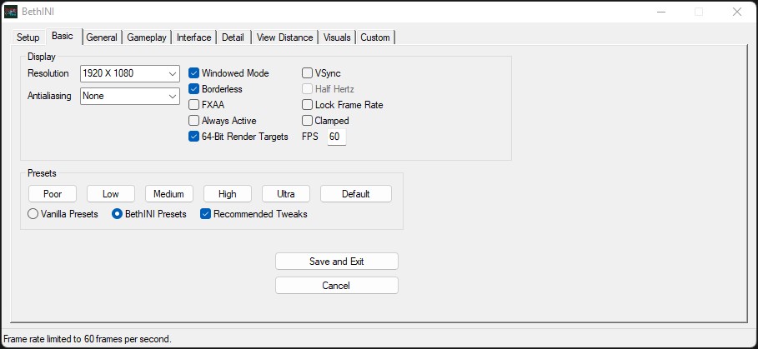The image size is (758, 349).
Task: Switch to the View Distance tab
Action: [284, 37]
